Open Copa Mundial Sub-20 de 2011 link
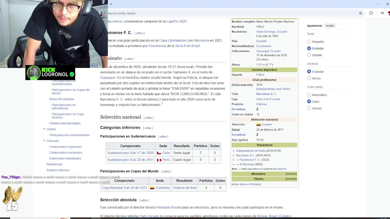Viewport: 390px width, 219px height. click(124, 188)
